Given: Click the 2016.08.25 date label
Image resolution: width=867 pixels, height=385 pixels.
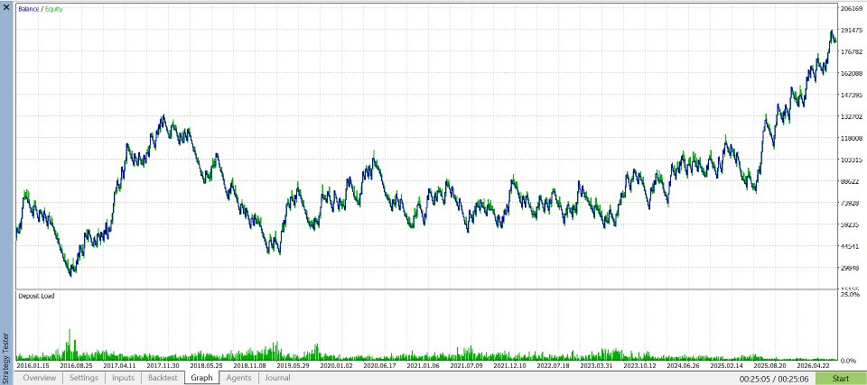Looking at the screenshot, I should click(76, 366).
